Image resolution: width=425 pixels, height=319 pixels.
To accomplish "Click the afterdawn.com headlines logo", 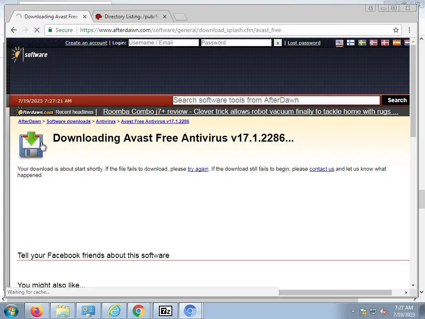I will tap(34, 112).
